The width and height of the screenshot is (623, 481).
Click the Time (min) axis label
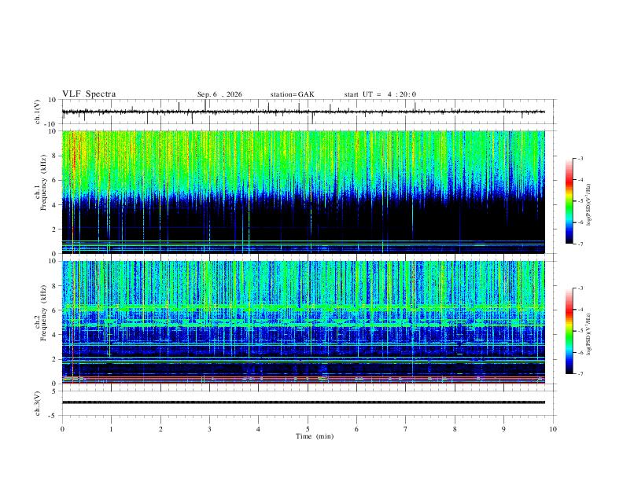click(315, 436)
